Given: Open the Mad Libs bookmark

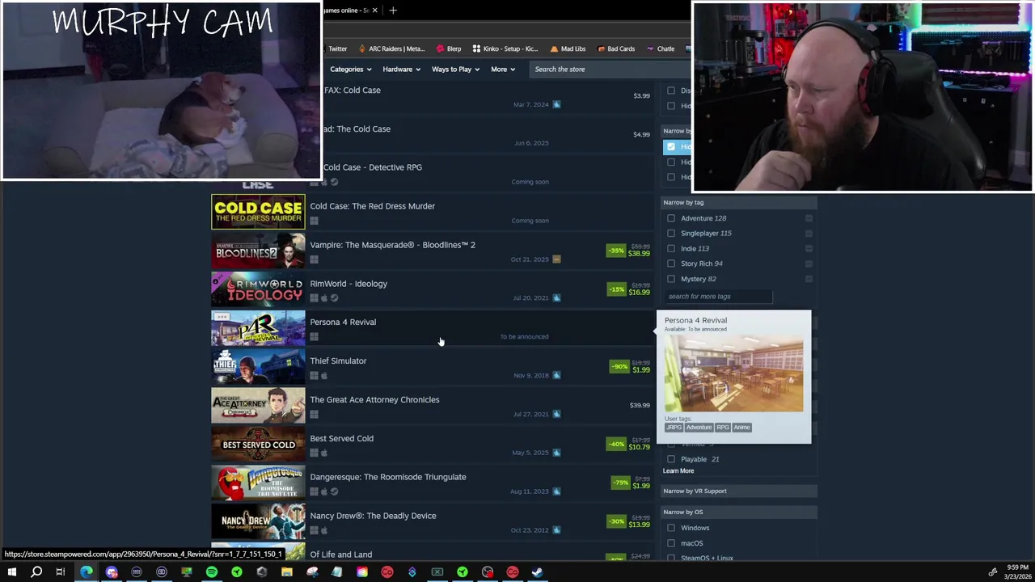Looking at the screenshot, I should tap(568, 48).
